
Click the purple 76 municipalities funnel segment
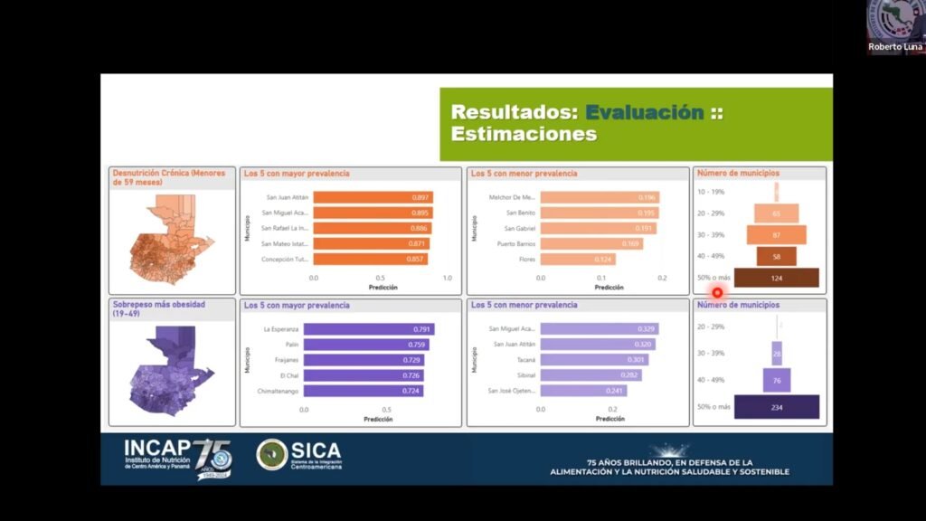pyautogui.click(x=776, y=380)
